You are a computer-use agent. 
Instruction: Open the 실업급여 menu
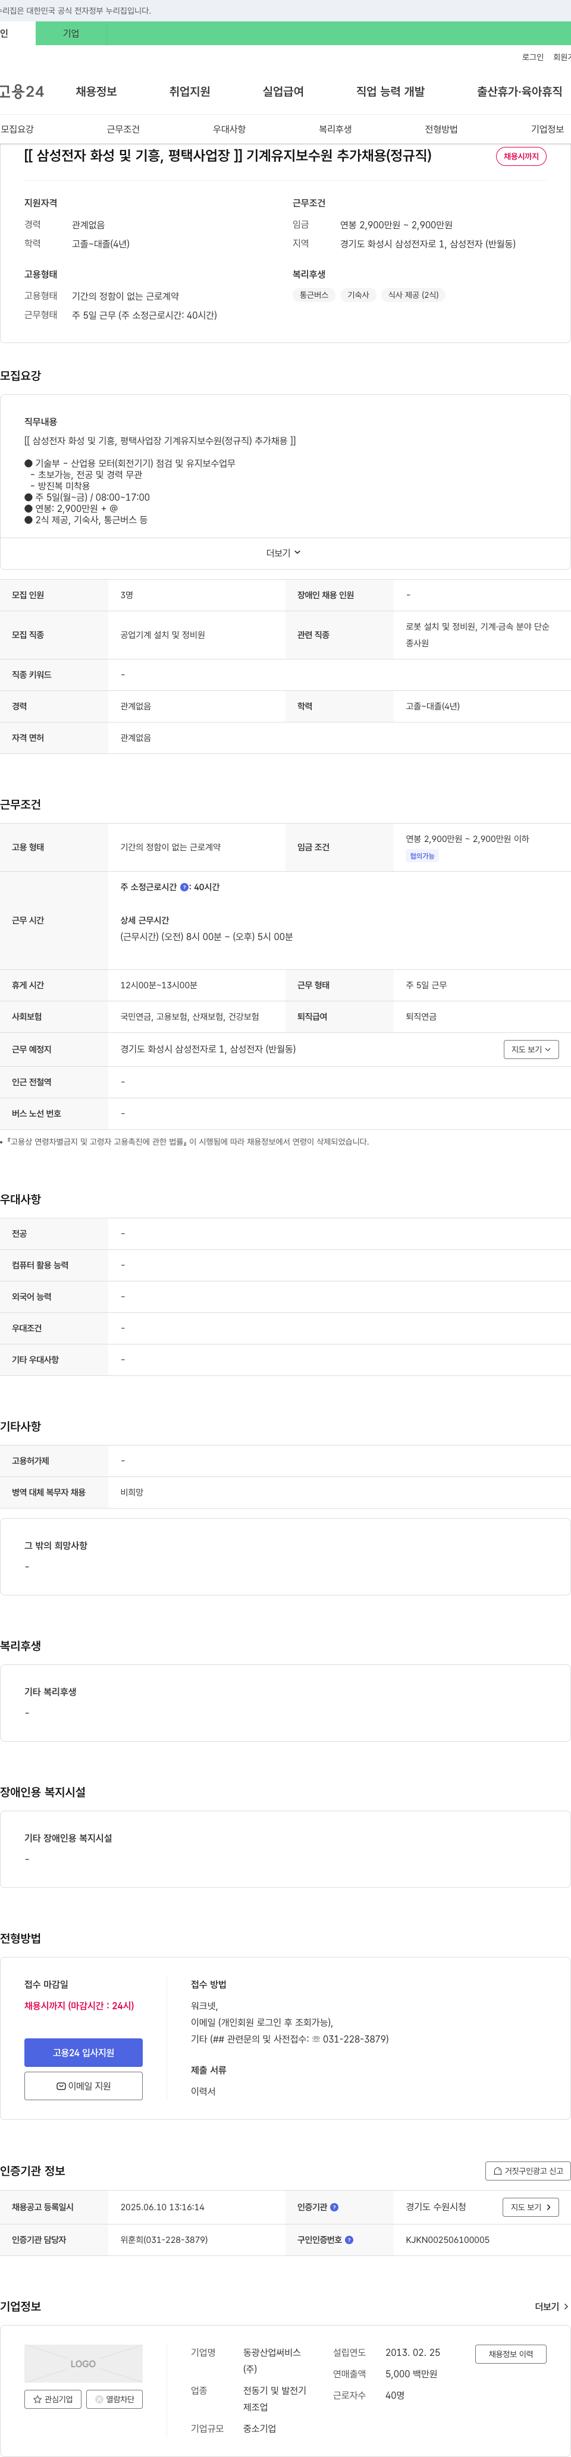[284, 92]
